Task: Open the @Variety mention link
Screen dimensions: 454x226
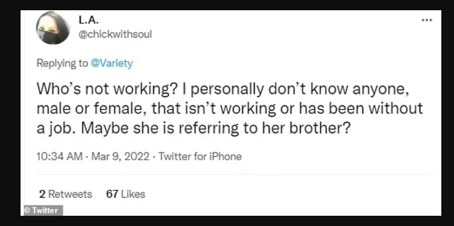Action: point(112,63)
